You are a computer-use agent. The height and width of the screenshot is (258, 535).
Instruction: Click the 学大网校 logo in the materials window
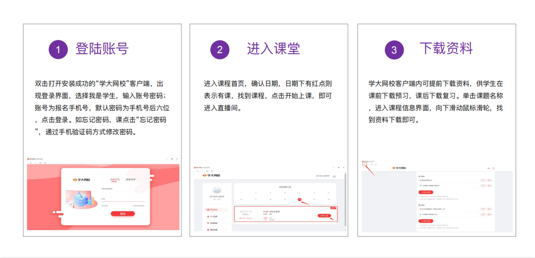[x=399, y=168]
